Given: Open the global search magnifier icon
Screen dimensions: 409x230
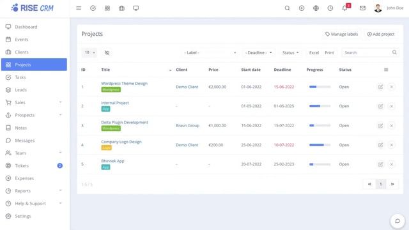Looking at the screenshot, I should [x=287, y=8].
